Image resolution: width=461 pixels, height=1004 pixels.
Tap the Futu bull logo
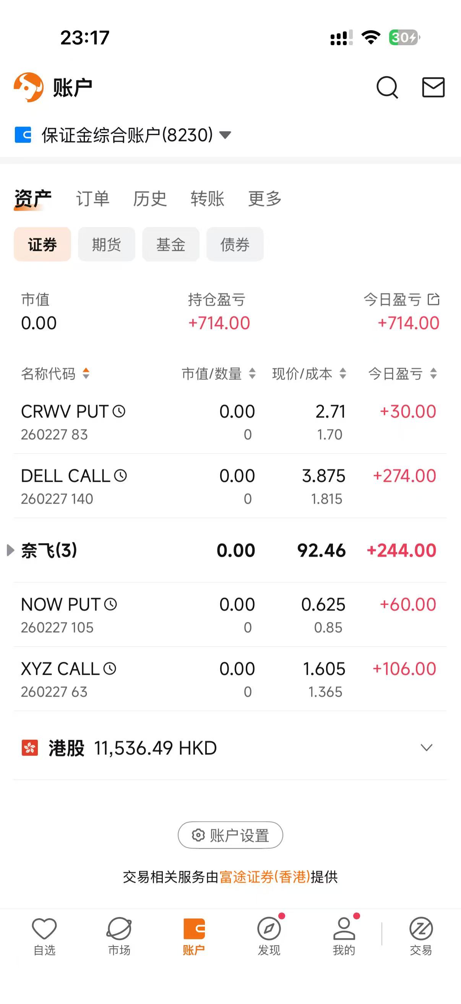click(28, 87)
